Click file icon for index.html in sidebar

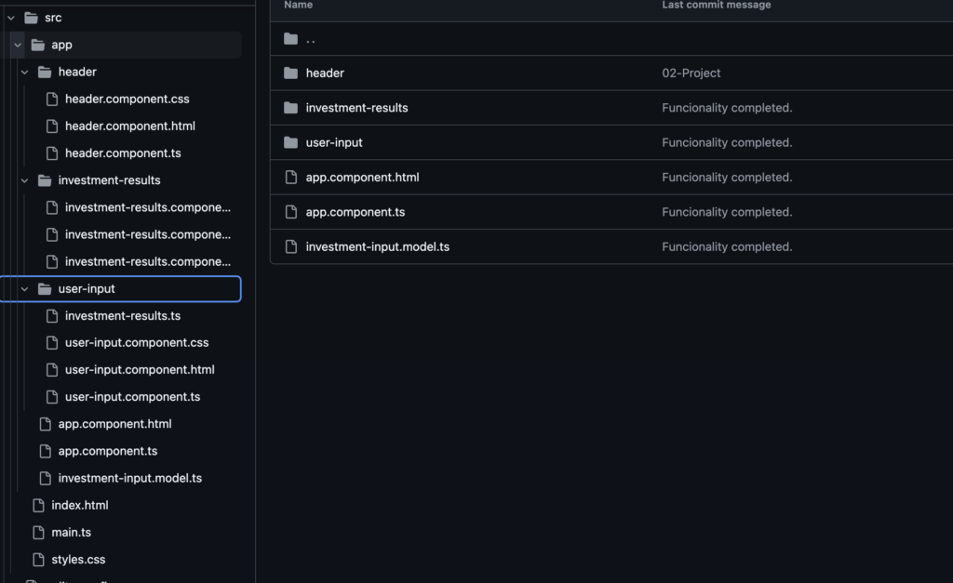click(38, 506)
